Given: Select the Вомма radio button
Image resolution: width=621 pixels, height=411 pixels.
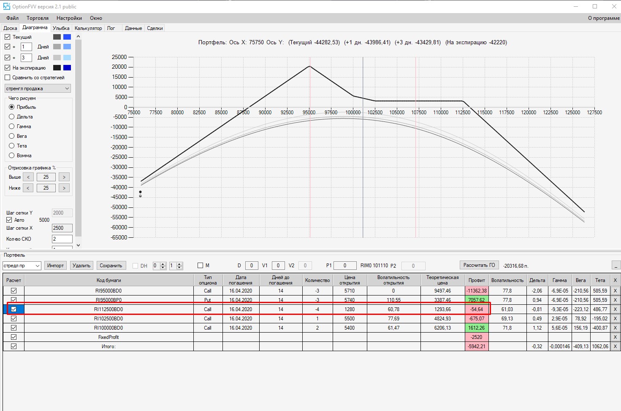Looking at the screenshot, I should (12, 156).
